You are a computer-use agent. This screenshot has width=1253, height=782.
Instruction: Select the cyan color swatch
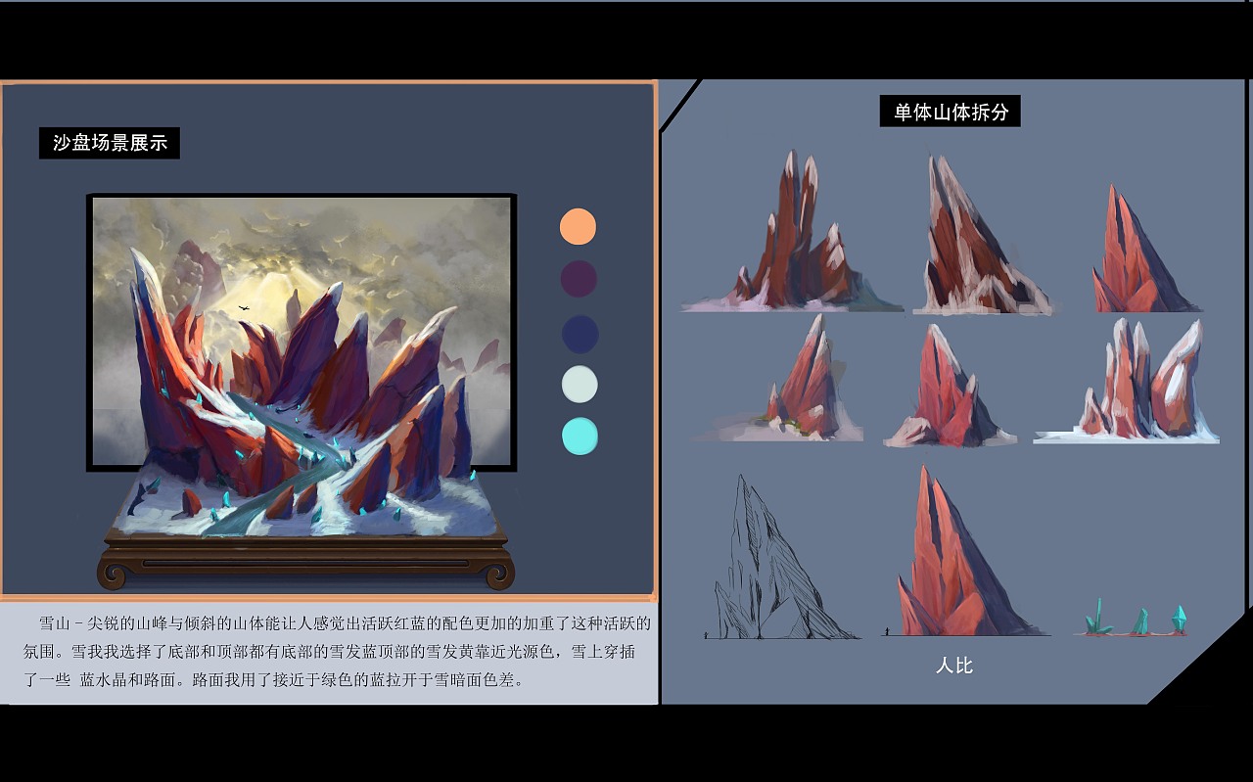[x=578, y=437]
